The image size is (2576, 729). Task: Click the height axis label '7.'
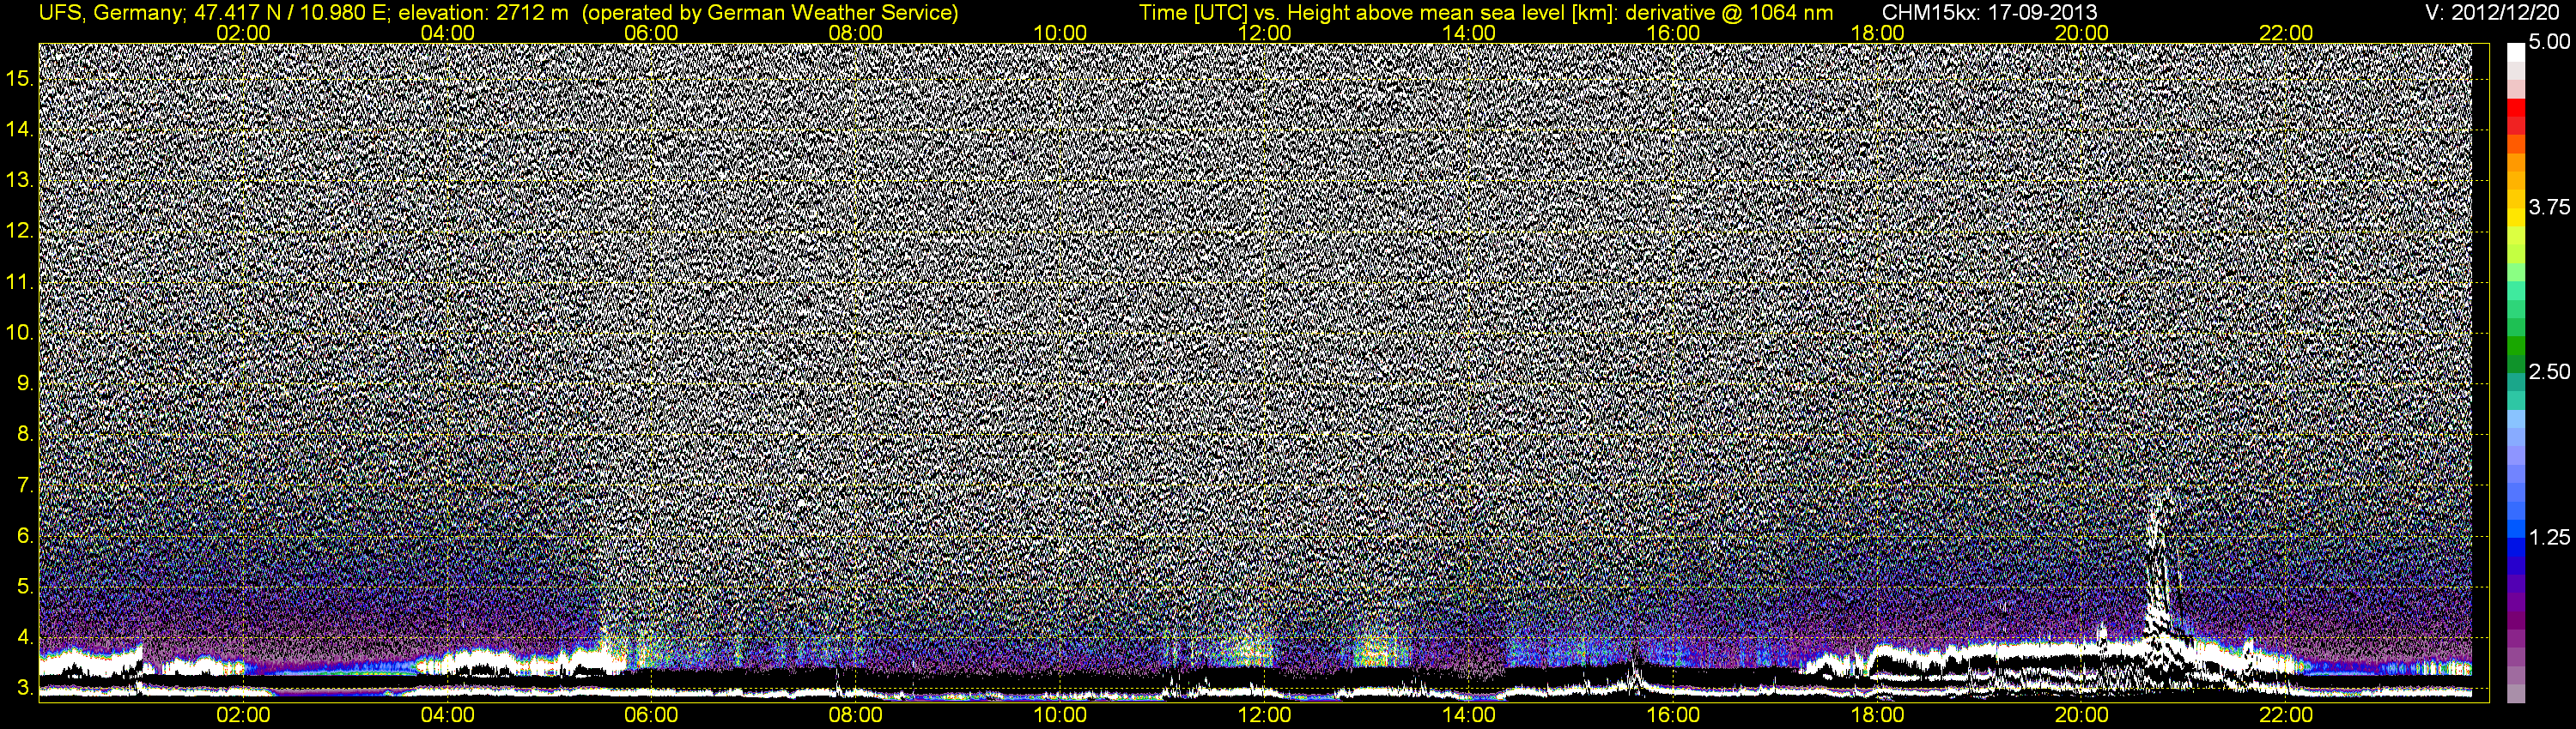coord(25,485)
